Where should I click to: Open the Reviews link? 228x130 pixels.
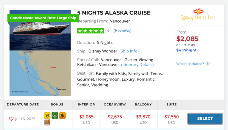[122, 31]
